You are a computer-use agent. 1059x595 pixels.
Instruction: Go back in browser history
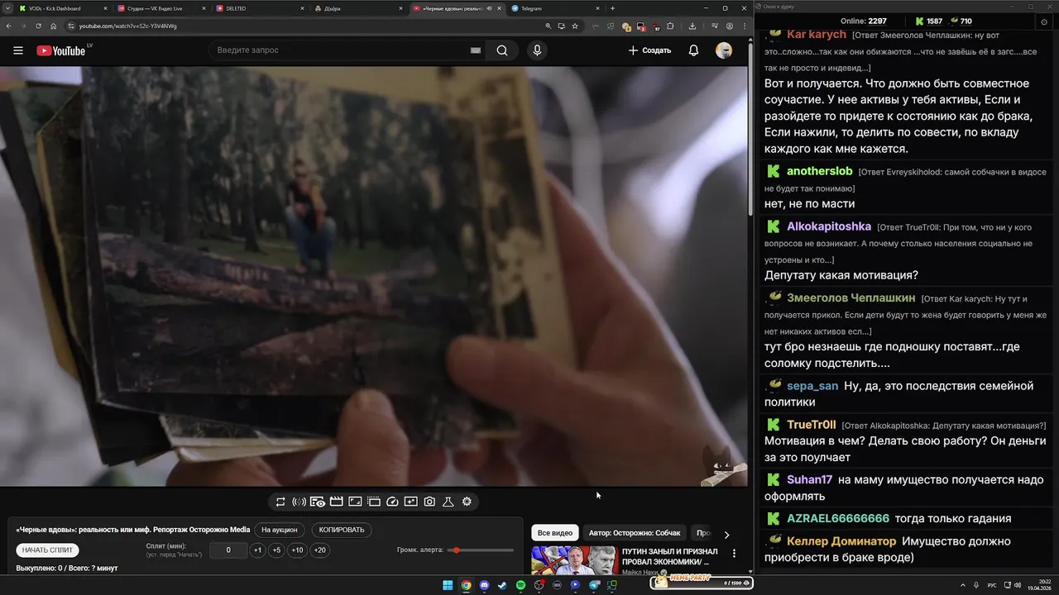tap(8, 26)
